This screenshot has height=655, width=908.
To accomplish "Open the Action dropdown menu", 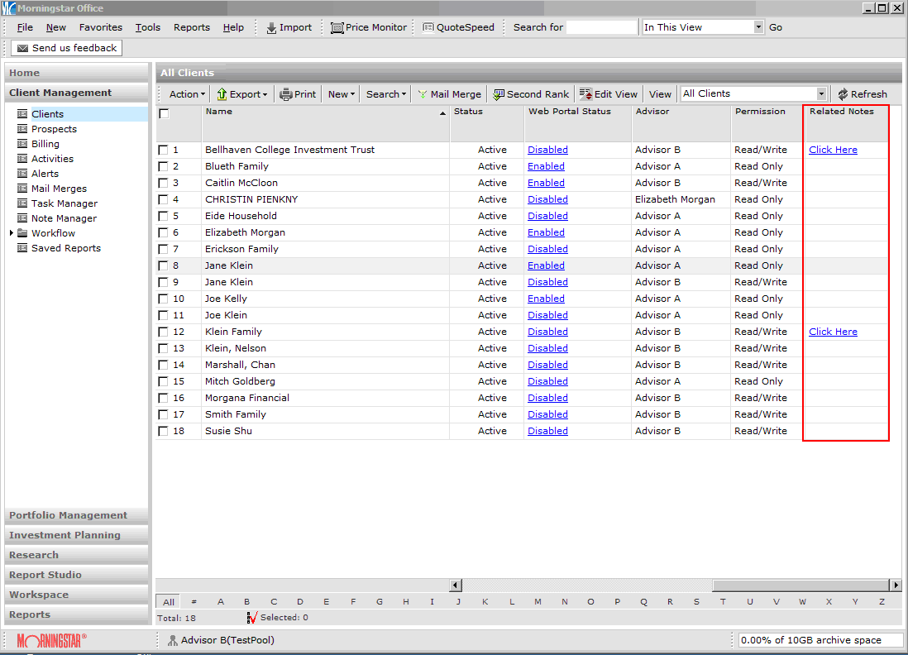I will [187, 94].
